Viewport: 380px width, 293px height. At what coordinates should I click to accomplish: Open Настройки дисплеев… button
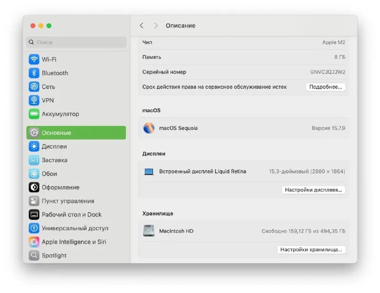click(313, 190)
